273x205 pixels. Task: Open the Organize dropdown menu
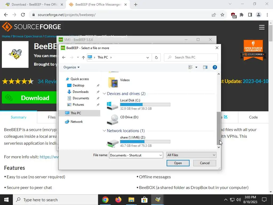tap(71, 67)
